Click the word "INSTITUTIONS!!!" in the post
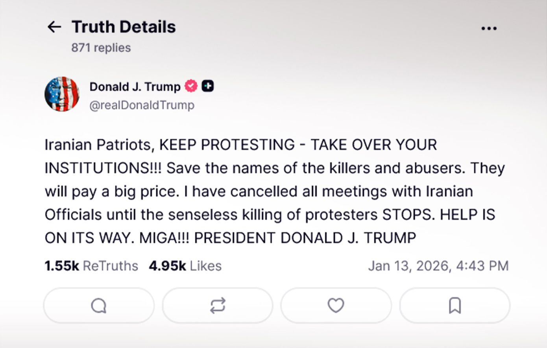The height and width of the screenshot is (348, 547). tap(103, 168)
